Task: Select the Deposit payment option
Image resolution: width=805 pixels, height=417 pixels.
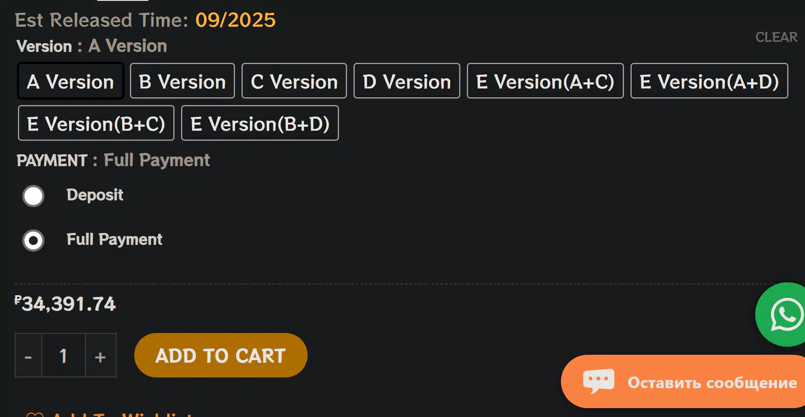Action: 33,196
